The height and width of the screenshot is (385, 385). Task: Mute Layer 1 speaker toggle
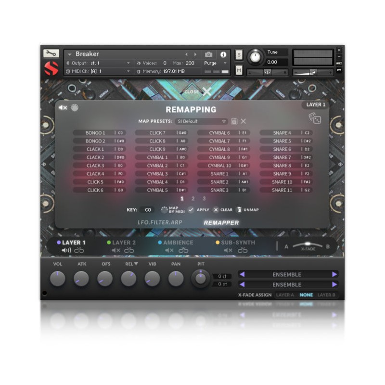pos(66,250)
